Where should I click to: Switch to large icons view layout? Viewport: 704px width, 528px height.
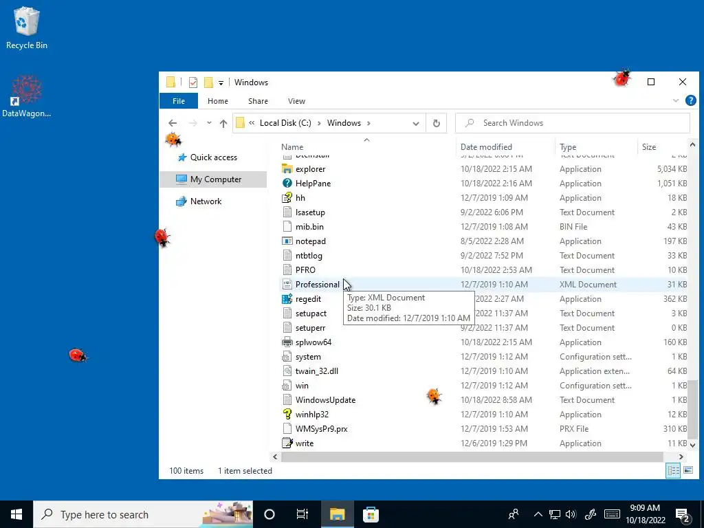[687, 470]
